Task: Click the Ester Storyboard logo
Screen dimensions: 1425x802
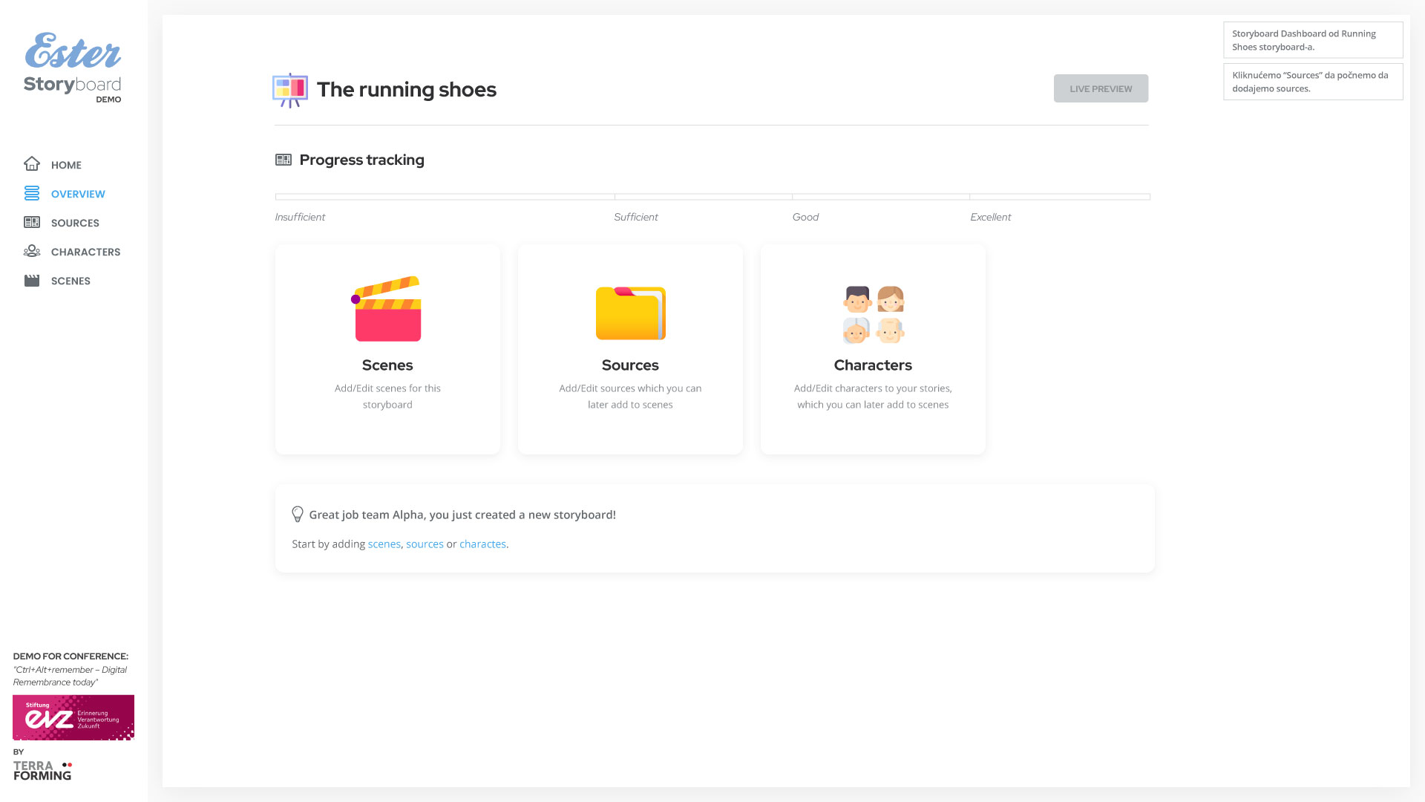Action: coord(73,68)
